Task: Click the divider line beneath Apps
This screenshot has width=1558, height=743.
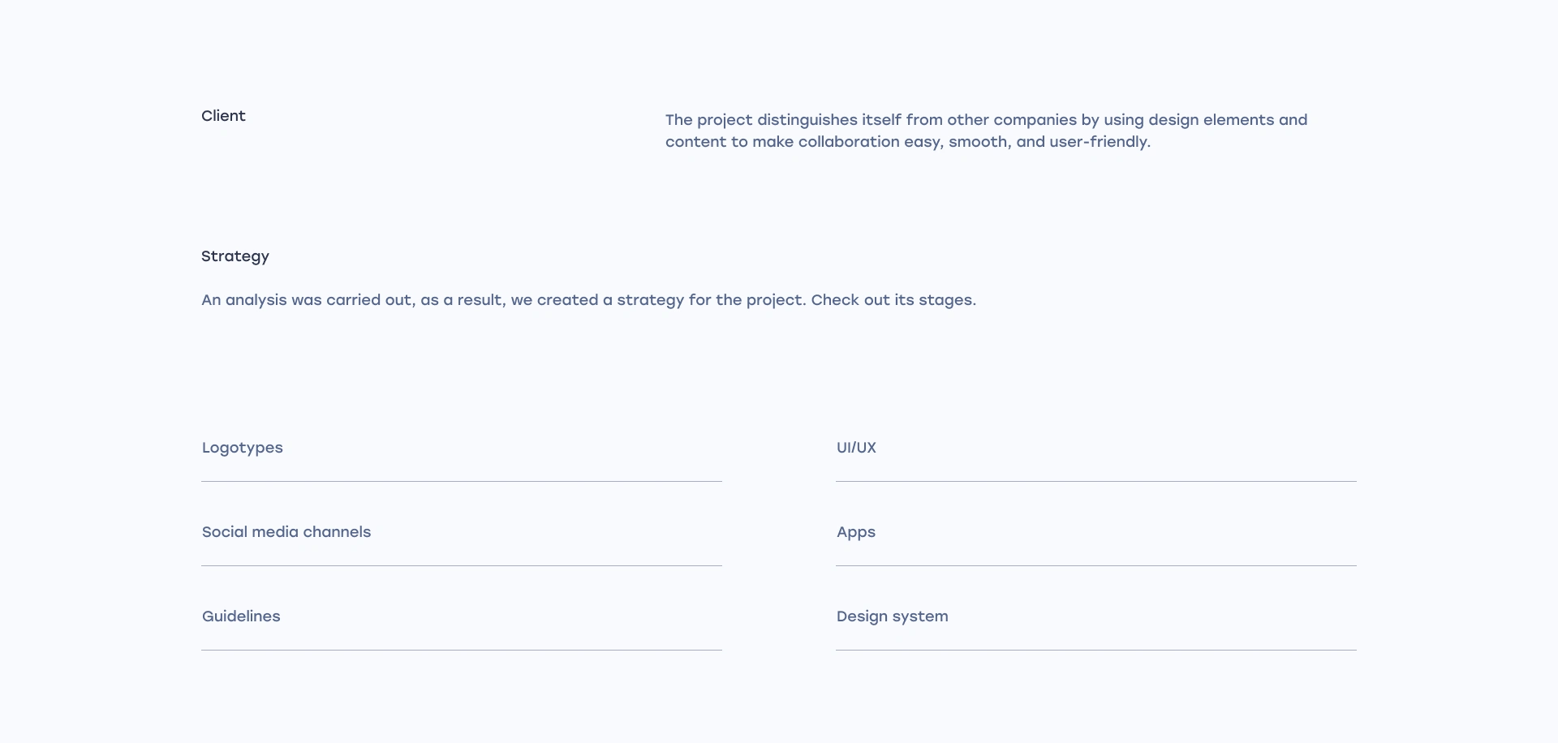Action: point(1095,566)
